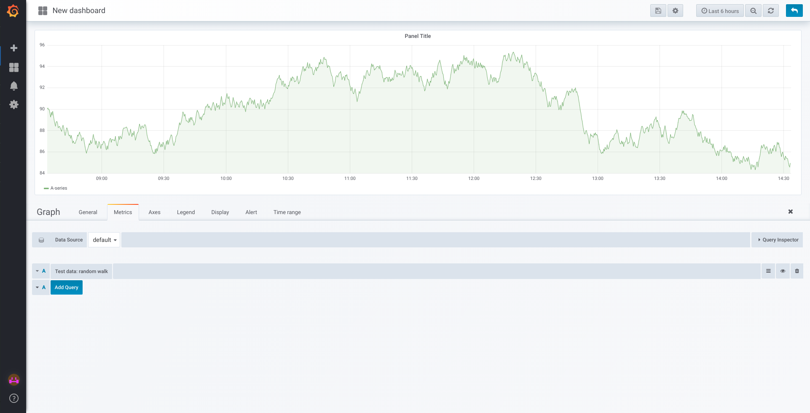The image size is (810, 413).
Task: Collapse query row A with its chevron
Action: (x=38, y=271)
